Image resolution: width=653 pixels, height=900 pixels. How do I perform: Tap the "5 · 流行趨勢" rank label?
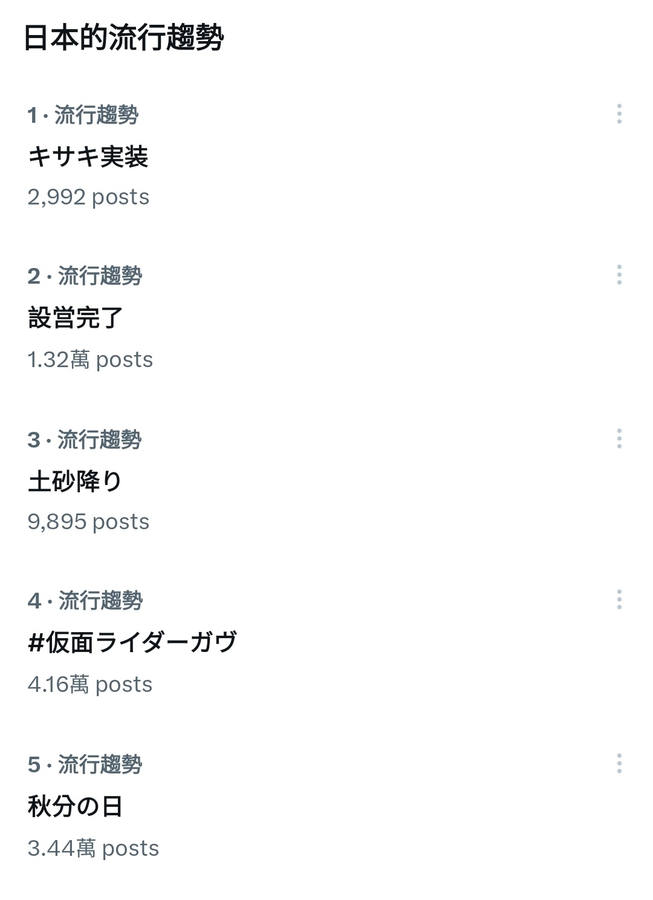pos(85,765)
